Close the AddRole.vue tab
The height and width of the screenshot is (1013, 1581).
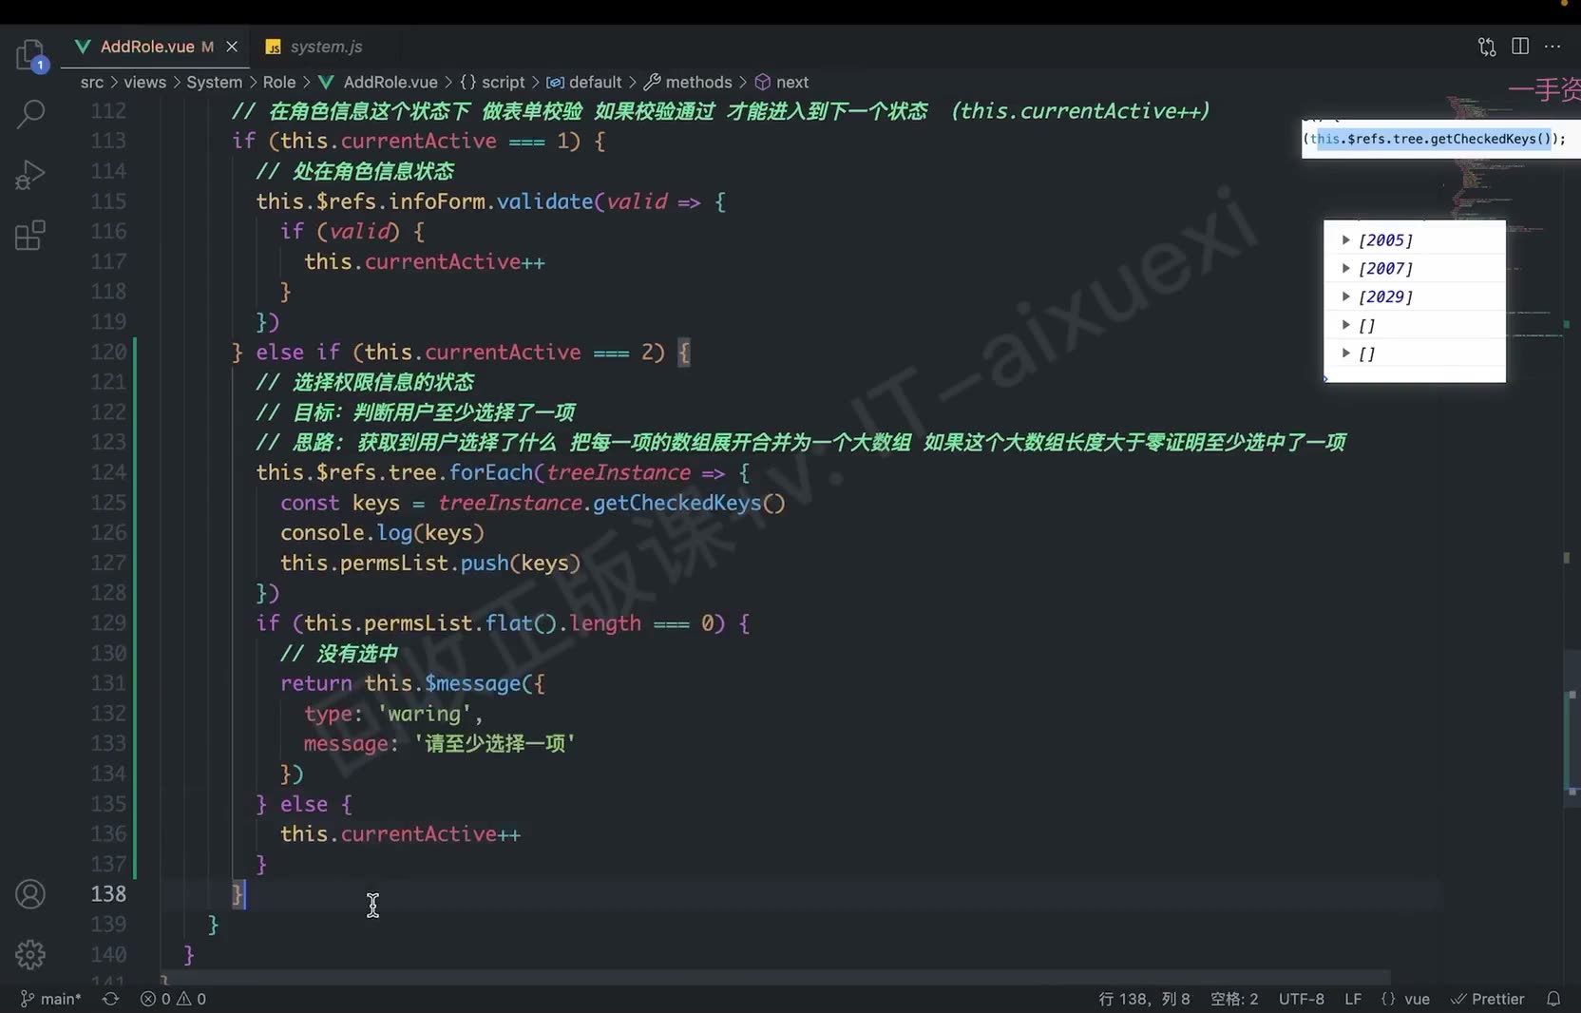pyautogui.click(x=232, y=47)
